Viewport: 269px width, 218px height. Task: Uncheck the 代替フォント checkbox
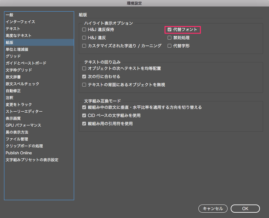tap(169, 30)
